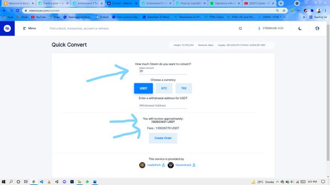Open futureshock profile link

[184, 165]
